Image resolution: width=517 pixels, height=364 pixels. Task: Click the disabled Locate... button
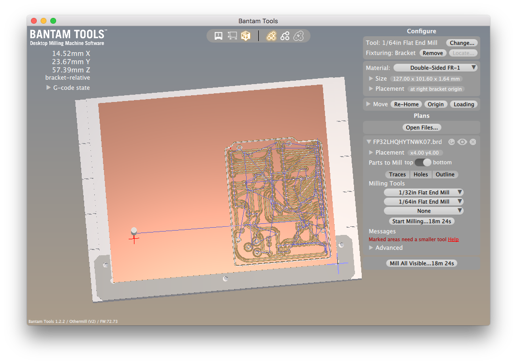[x=463, y=53]
